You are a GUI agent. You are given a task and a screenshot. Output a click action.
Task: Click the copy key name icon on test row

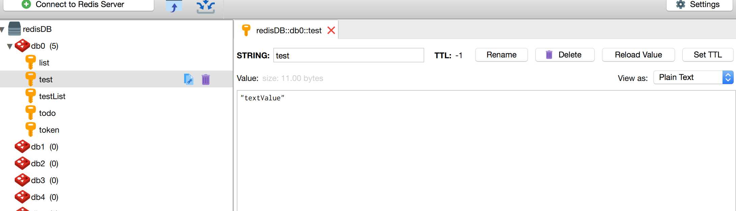[189, 79]
